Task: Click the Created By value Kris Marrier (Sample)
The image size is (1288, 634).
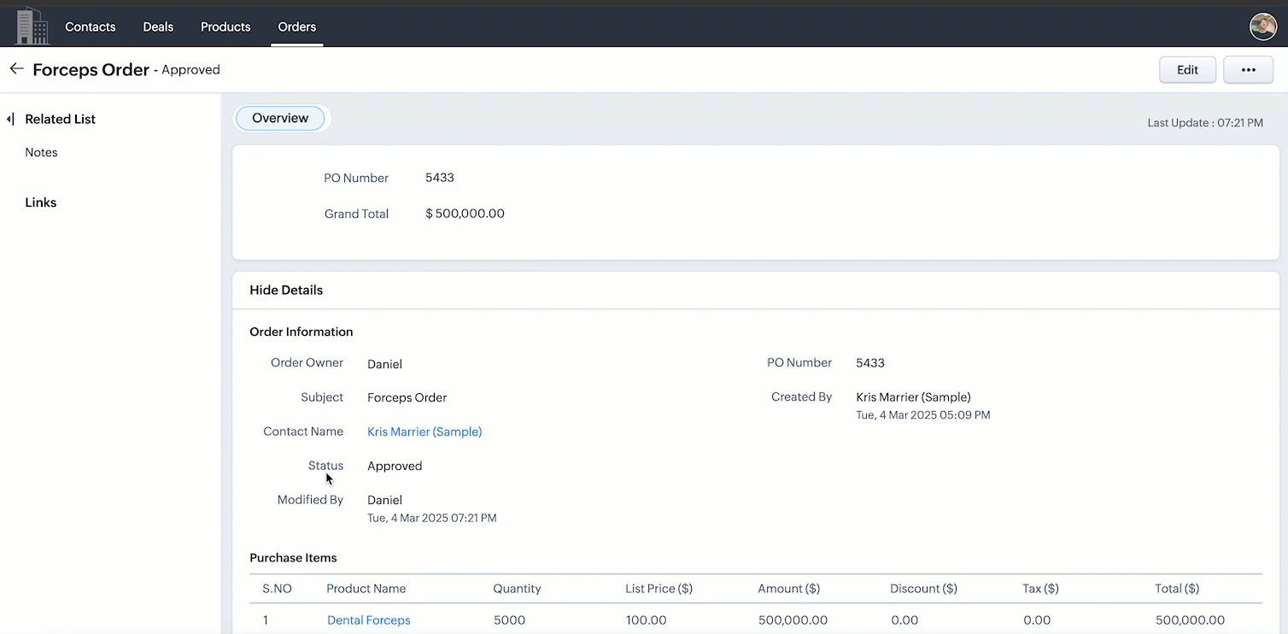Action: click(913, 396)
